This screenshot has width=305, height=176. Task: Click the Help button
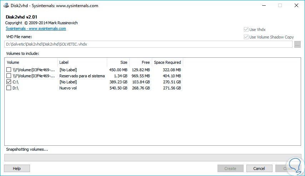(17, 169)
